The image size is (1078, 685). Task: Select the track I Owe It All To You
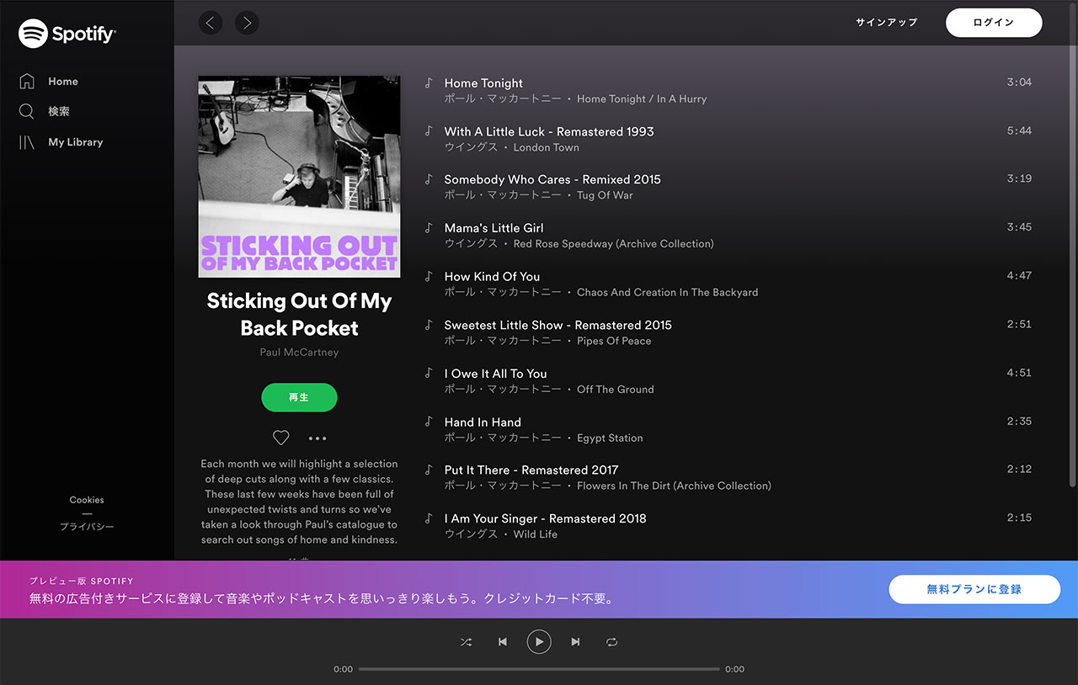495,374
